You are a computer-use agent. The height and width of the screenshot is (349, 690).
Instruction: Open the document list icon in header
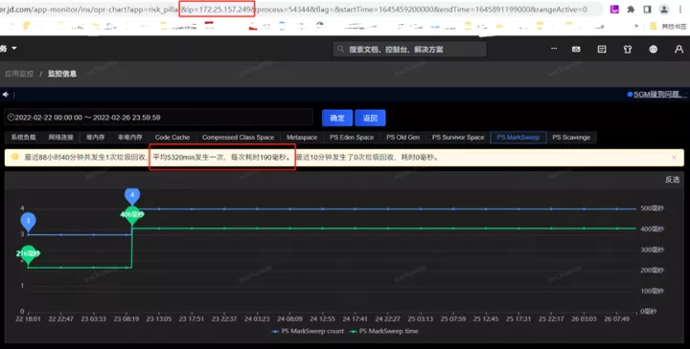602,49
